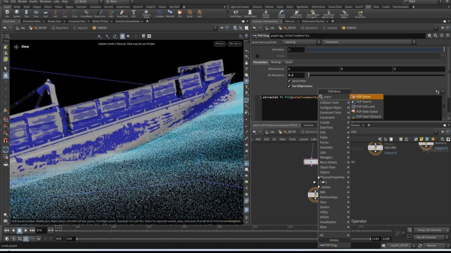Viewport: 451px width, 253px height.
Task: Expand the Vellum submenu in TAB Menu
Action: coord(334,217)
